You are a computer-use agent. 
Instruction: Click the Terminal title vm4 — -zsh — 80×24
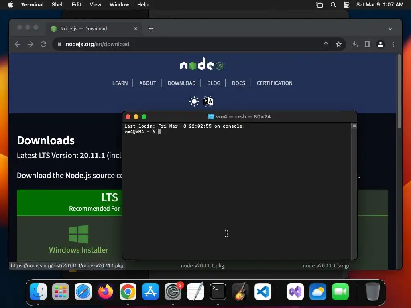click(x=243, y=117)
